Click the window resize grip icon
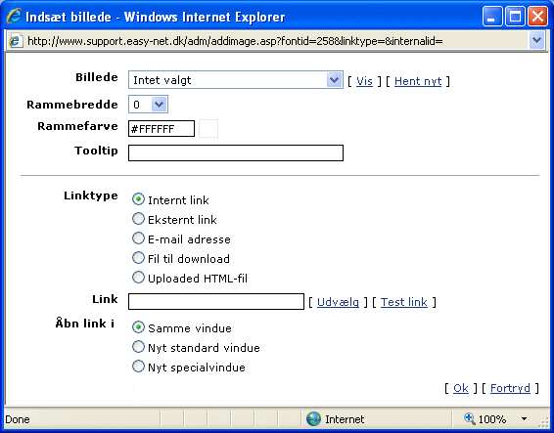554x433 pixels. (545, 422)
